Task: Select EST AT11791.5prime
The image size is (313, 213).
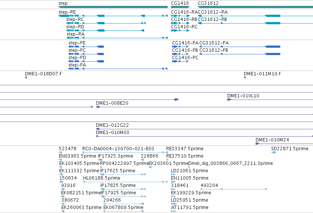Action: (190, 207)
